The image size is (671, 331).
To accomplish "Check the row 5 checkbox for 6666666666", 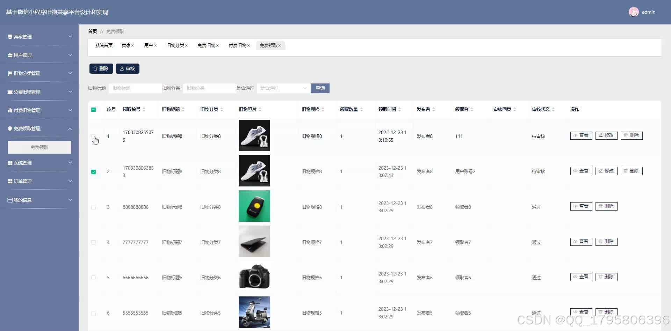I will (93, 278).
